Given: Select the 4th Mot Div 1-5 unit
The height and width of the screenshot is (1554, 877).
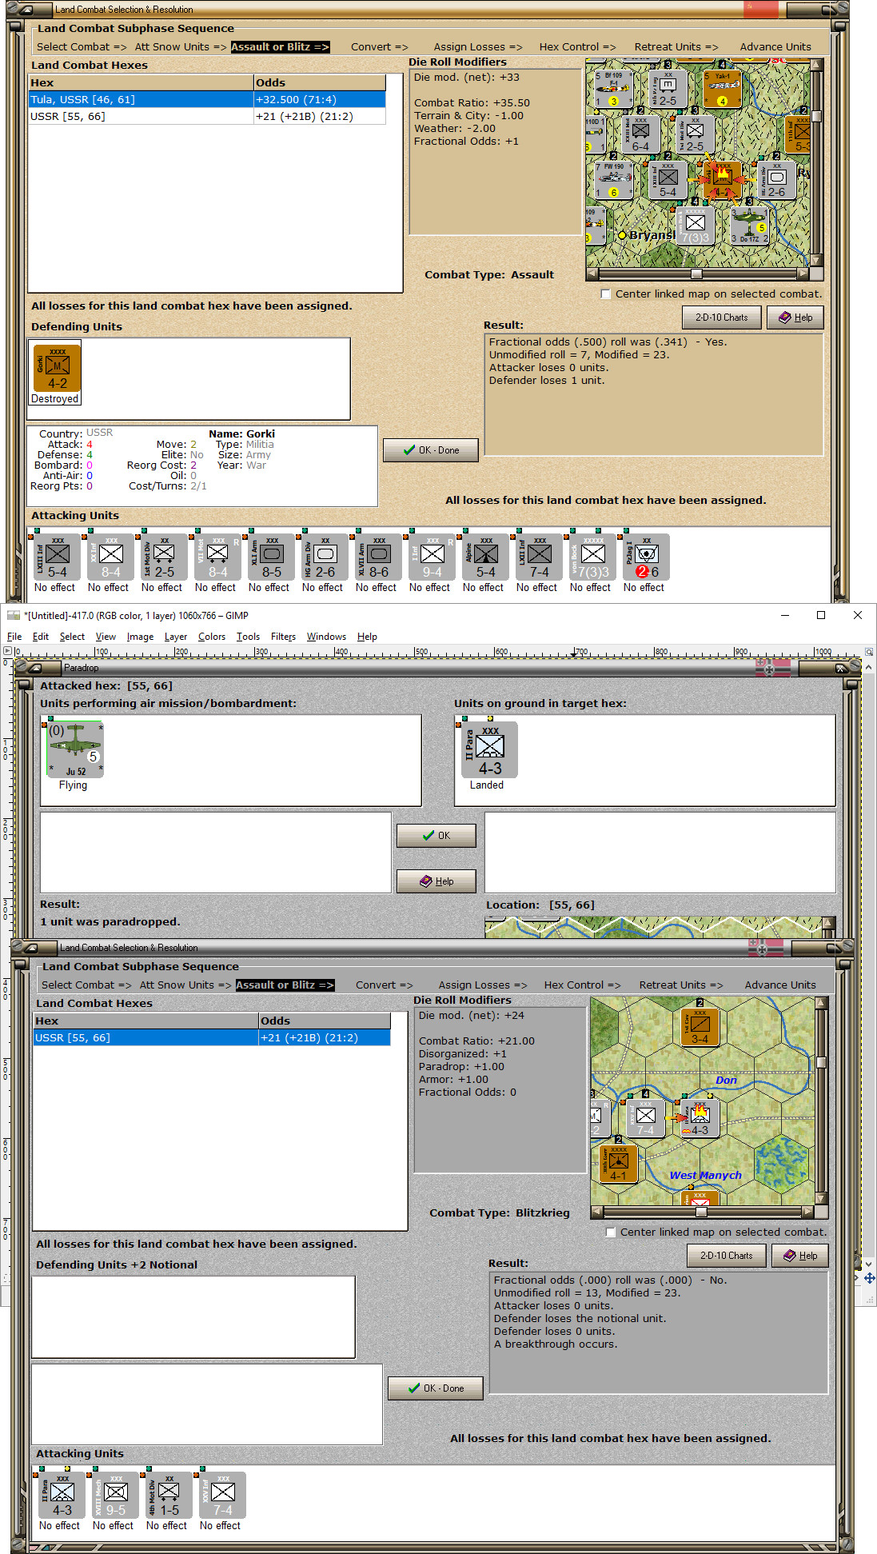Looking at the screenshot, I should (x=169, y=1496).
